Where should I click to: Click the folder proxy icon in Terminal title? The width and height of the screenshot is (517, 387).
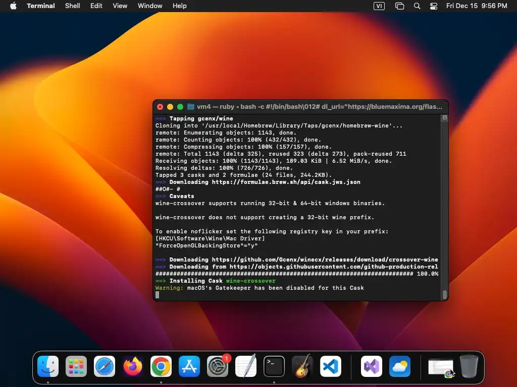coord(190,107)
